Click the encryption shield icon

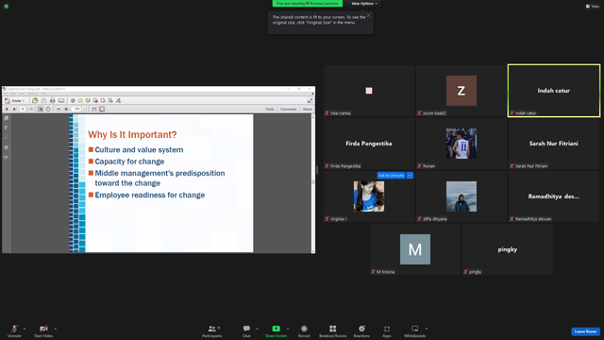7,7
